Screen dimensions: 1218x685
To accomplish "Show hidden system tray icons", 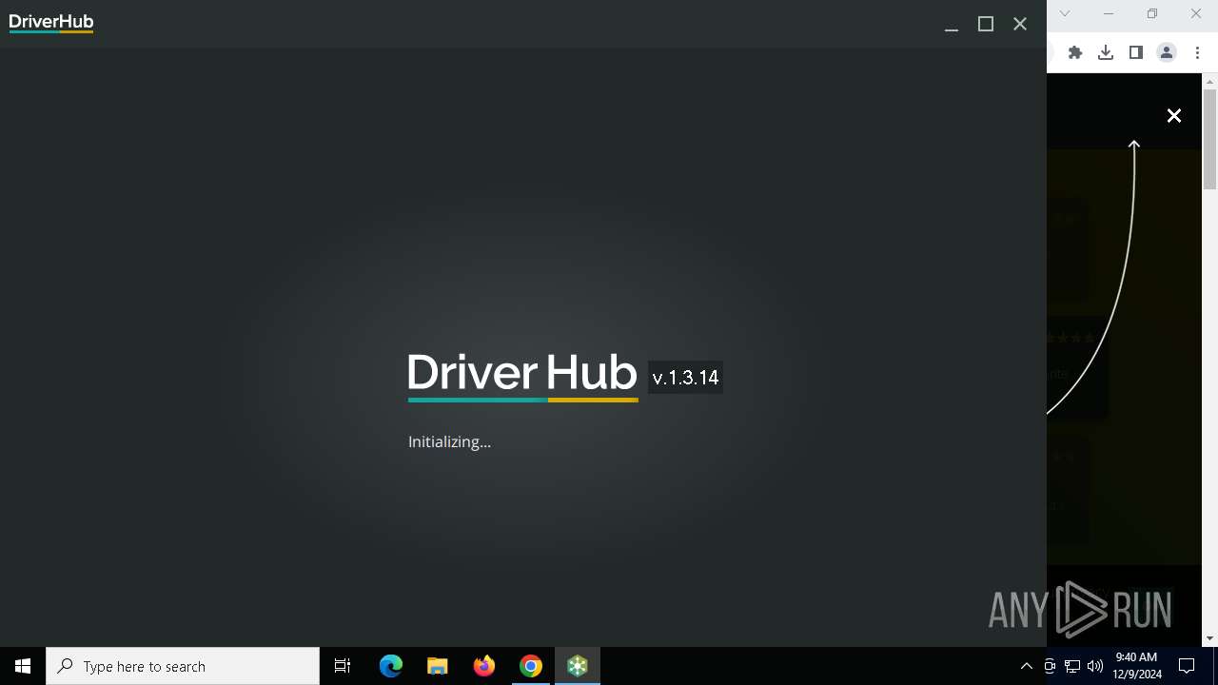I will click(x=1026, y=666).
